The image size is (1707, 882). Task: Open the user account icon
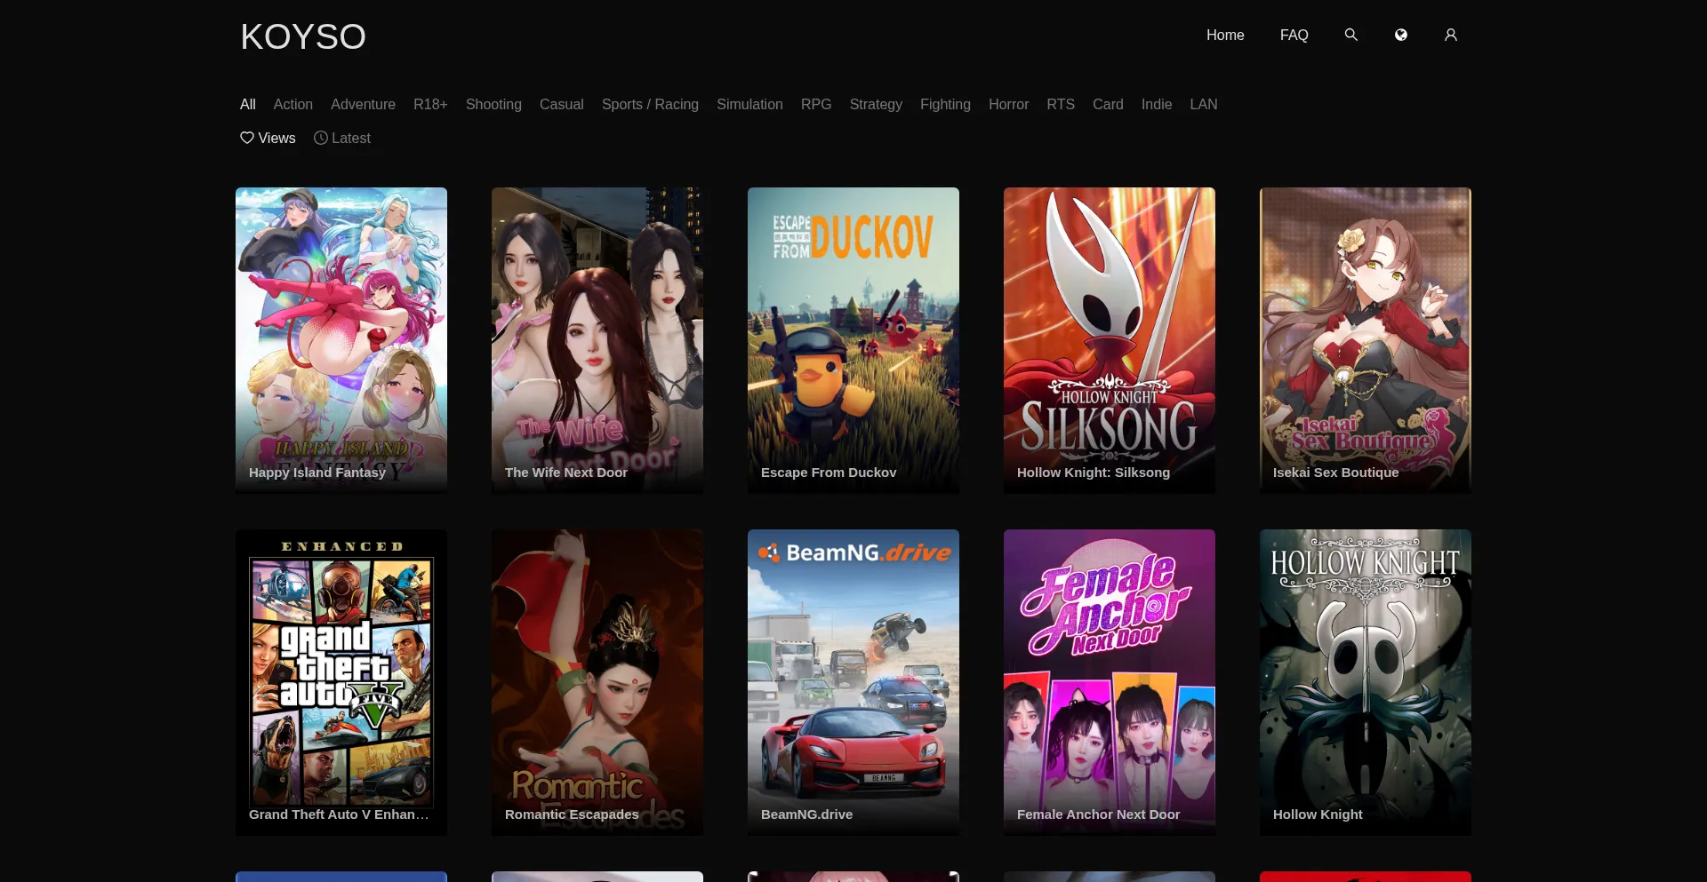(1450, 35)
